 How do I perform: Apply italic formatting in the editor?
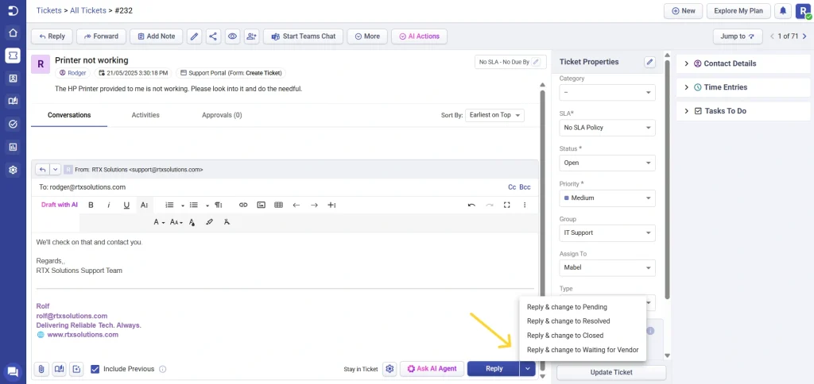click(x=108, y=205)
